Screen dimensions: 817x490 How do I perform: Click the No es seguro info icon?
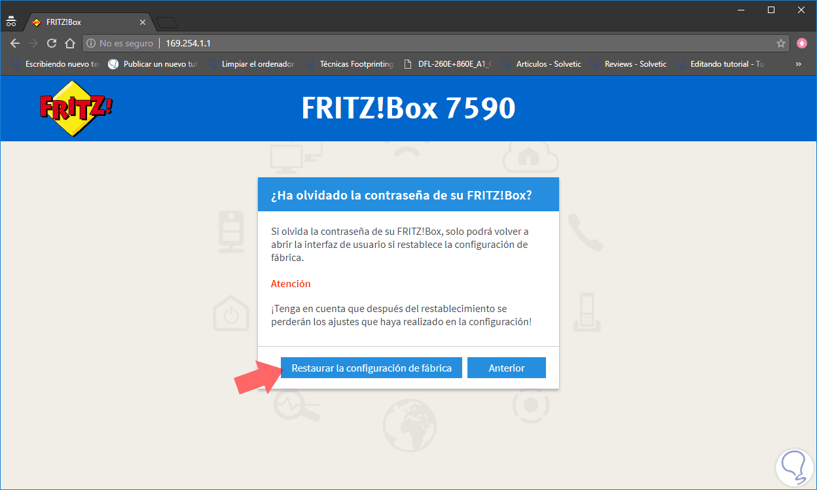(91, 43)
